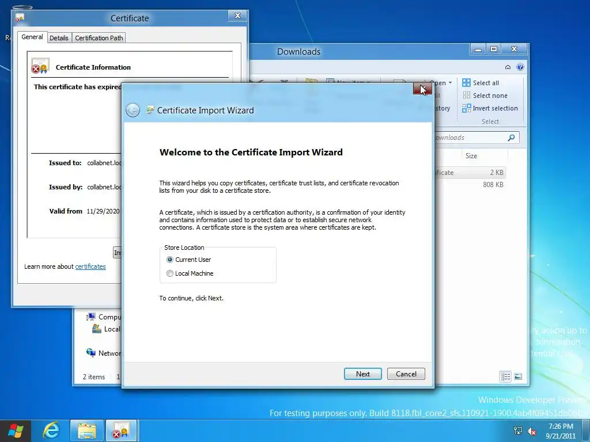Open File Explorer from the taskbar

86,430
